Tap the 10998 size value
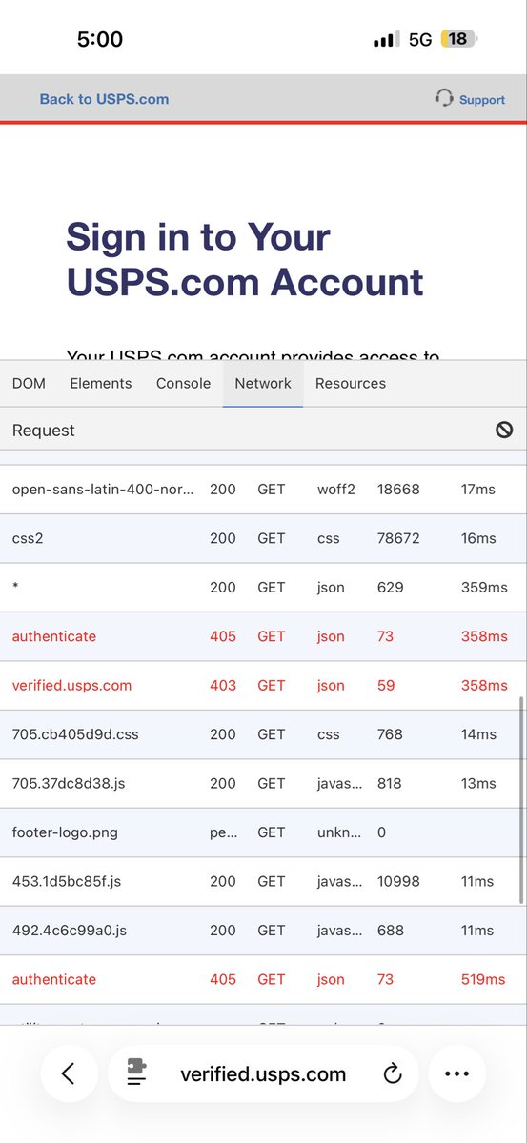The width and height of the screenshot is (527, 1143). pos(398,881)
